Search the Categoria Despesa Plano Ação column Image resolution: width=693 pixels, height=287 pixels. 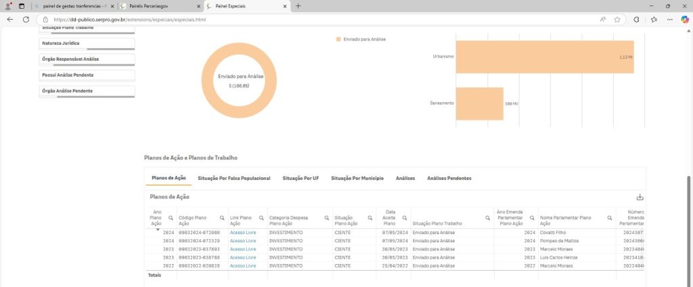[327, 218]
